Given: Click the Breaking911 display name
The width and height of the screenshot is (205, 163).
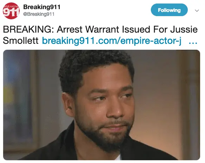Looking at the screenshot, I should pyautogui.click(x=42, y=7).
